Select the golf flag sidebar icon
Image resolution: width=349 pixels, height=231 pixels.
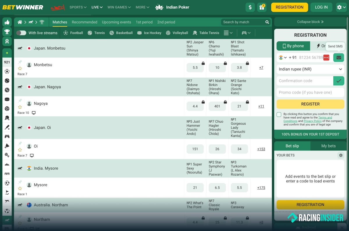click(7, 192)
